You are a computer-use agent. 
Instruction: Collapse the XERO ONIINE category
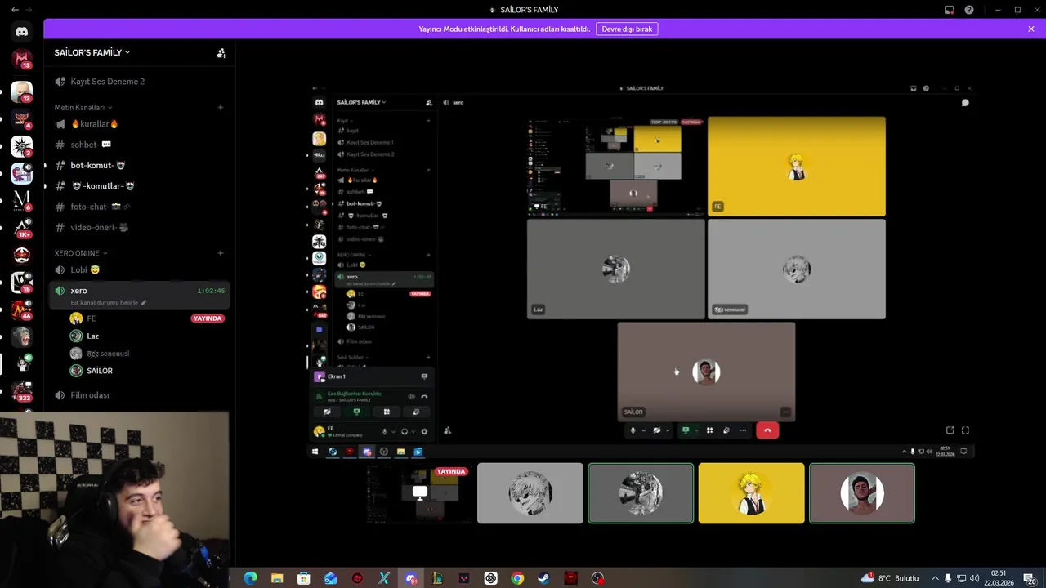point(80,253)
